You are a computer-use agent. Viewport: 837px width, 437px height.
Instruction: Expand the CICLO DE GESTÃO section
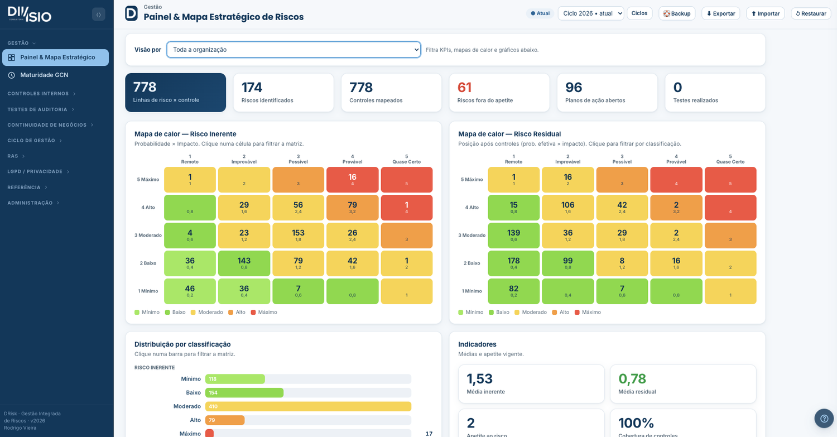click(x=35, y=141)
